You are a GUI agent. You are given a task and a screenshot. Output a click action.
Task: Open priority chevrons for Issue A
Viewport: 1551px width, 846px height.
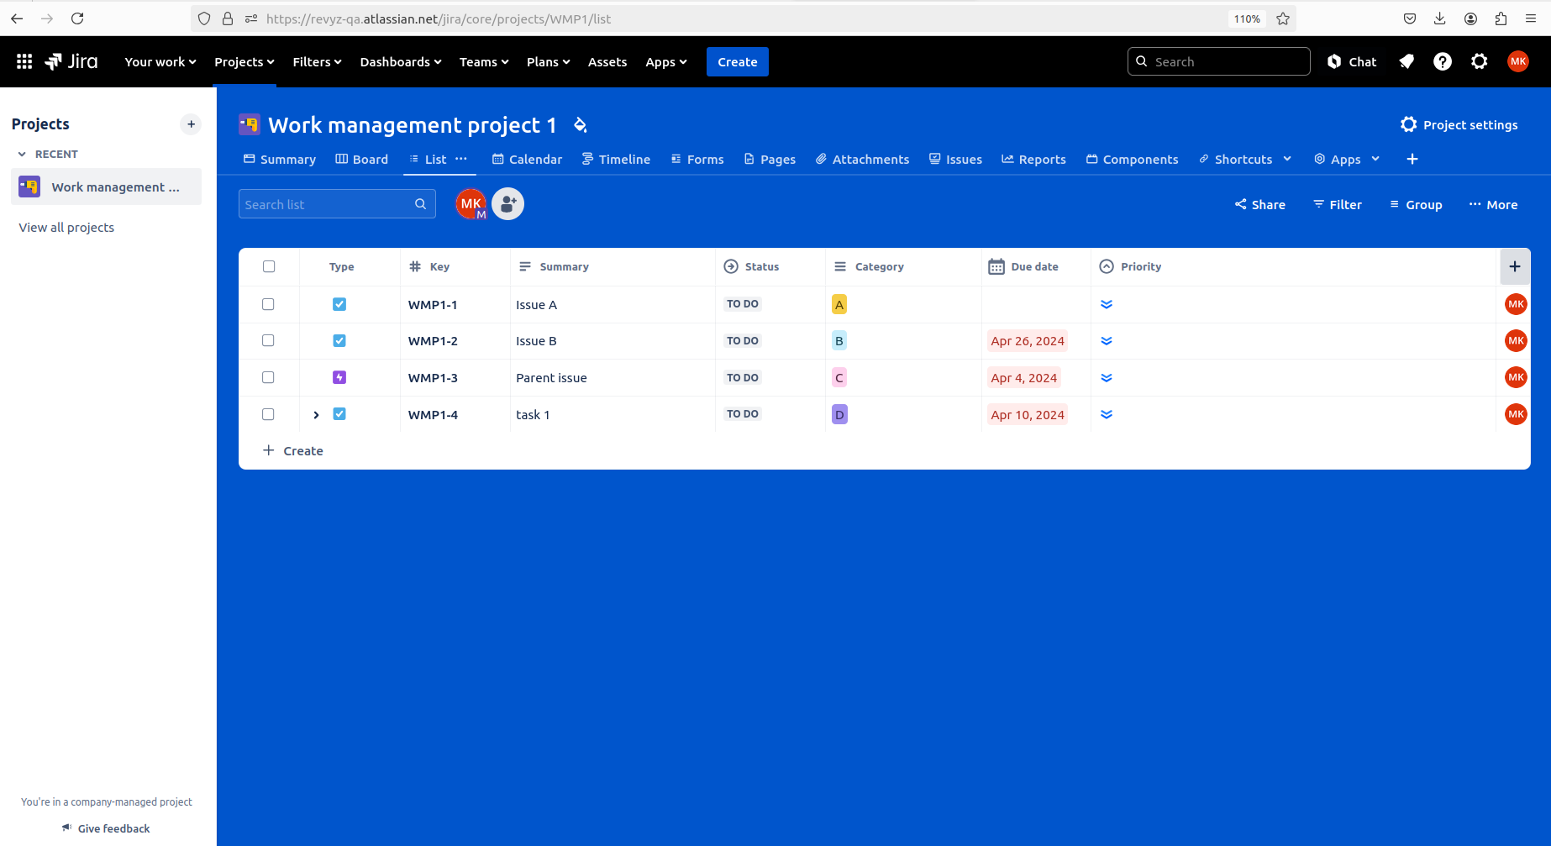click(1106, 304)
